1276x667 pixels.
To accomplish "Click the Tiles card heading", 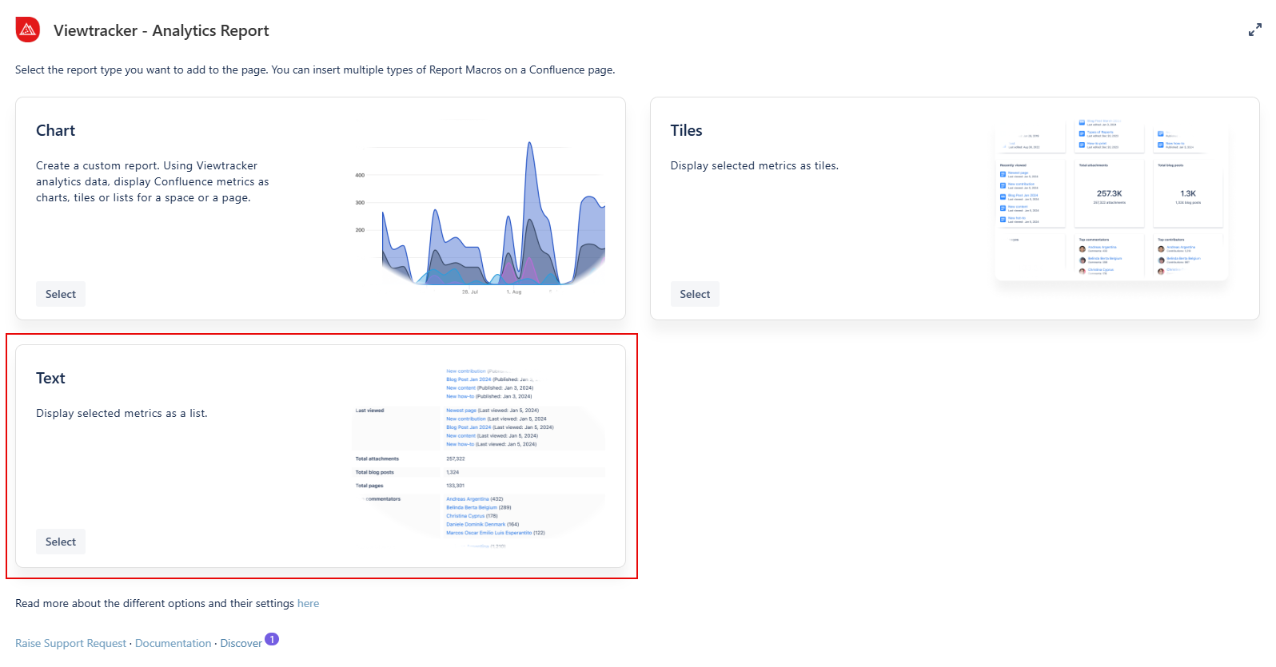I will pyautogui.click(x=686, y=130).
